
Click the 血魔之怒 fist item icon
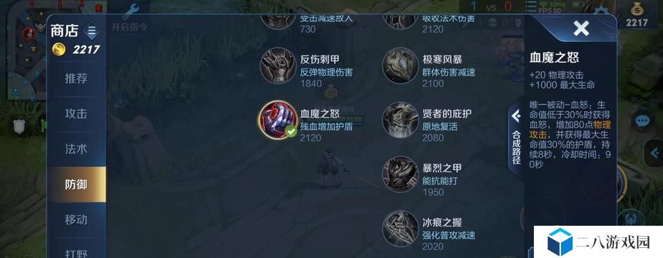pyautogui.click(x=278, y=119)
